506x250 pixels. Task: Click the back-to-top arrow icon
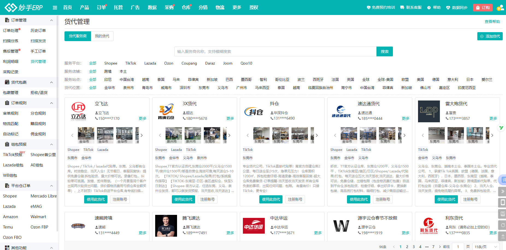click(x=502, y=236)
